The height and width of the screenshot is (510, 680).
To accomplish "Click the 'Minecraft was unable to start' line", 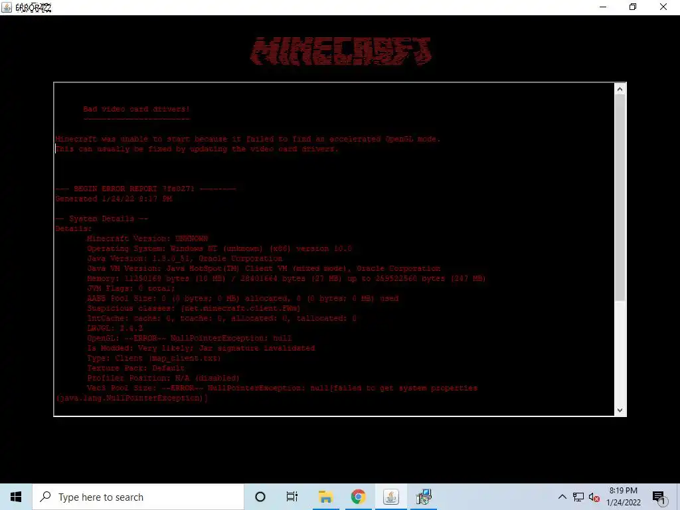I will [248, 139].
